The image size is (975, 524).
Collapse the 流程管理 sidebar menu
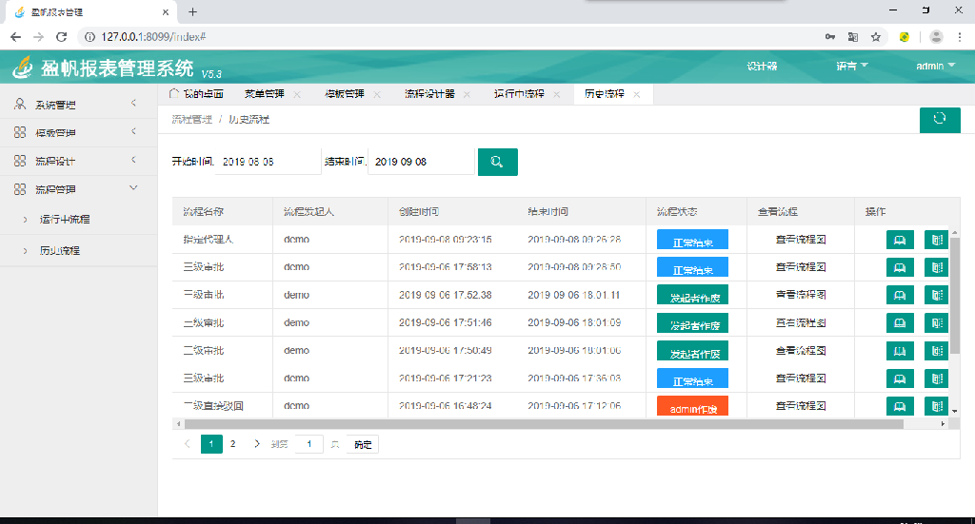pos(133,188)
